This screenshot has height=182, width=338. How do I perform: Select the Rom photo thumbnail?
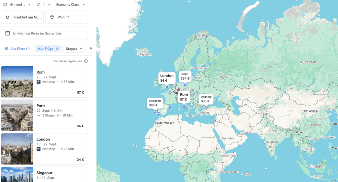coord(17,82)
